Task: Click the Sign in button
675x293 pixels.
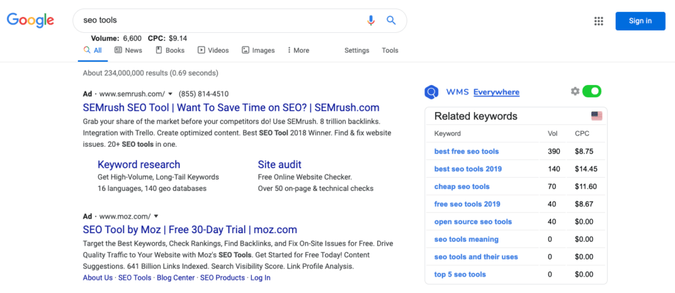Action: (x=640, y=21)
